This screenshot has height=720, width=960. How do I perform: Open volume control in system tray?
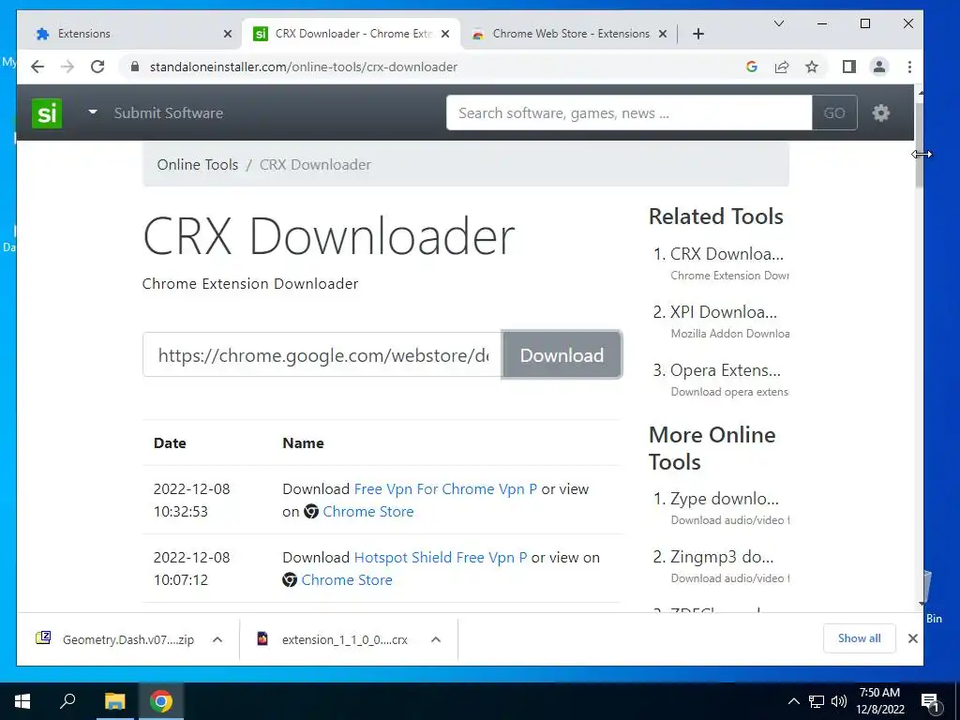click(839, 701)
